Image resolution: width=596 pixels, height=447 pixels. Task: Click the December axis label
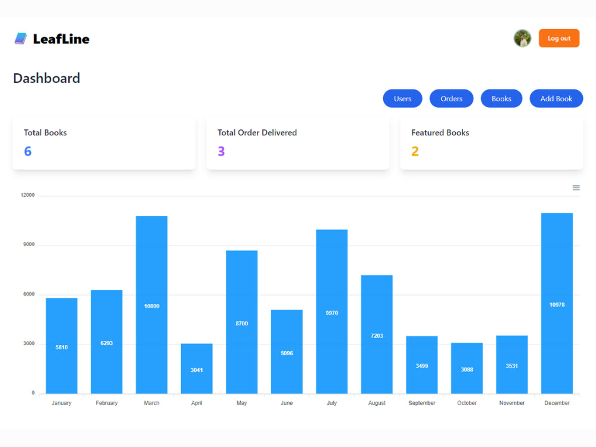pyautogui.click(x=557, y=403)
